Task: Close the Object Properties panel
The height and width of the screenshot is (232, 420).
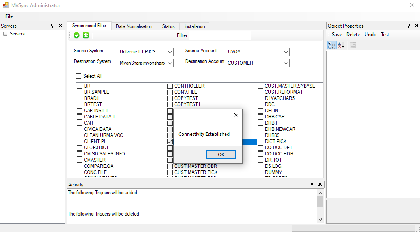Action: tap(417, 26)
